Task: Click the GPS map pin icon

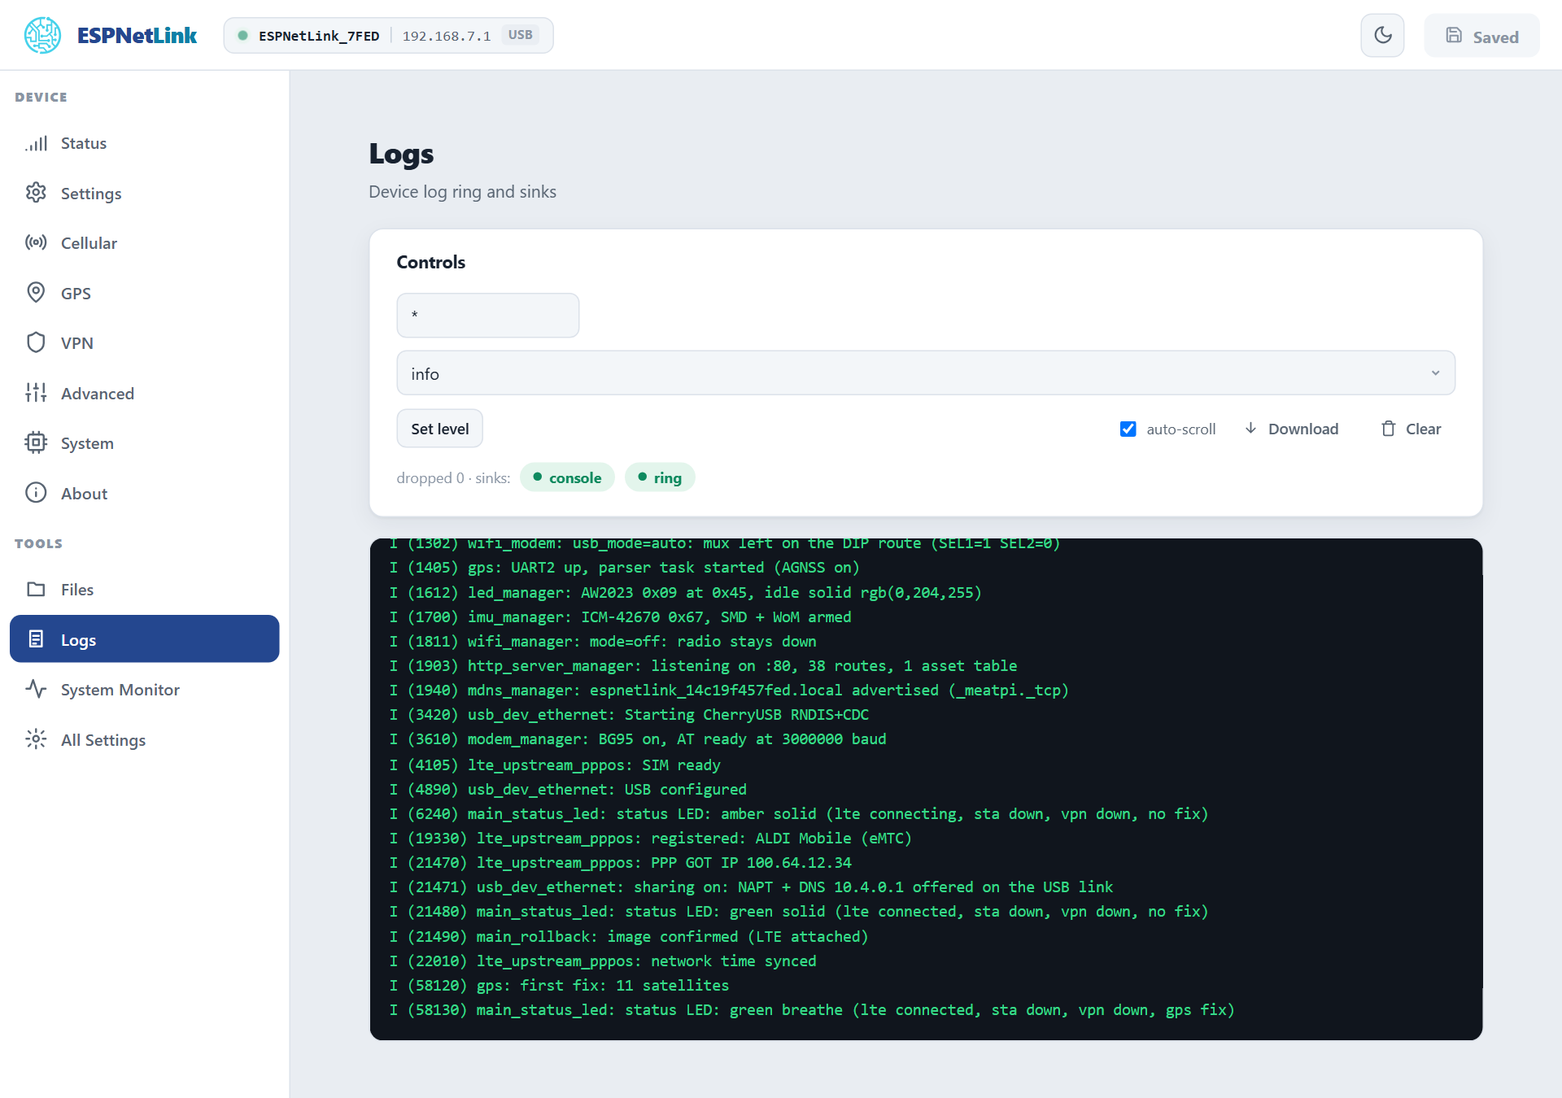Action: [36, 293]
